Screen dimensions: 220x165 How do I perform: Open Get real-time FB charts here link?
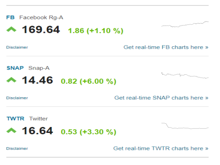[x=166, y=47]
